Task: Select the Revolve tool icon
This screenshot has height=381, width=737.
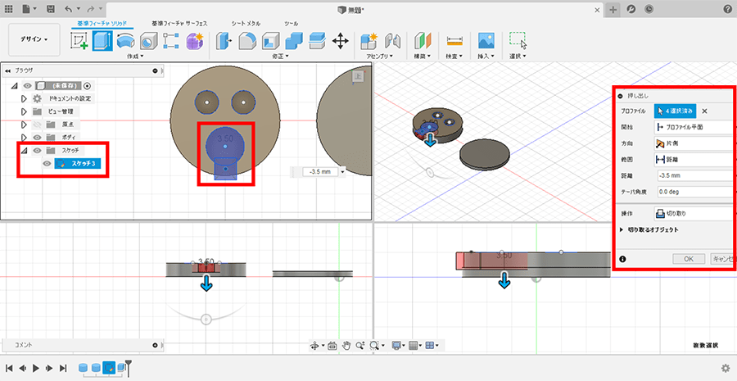Action: point(125,40)
